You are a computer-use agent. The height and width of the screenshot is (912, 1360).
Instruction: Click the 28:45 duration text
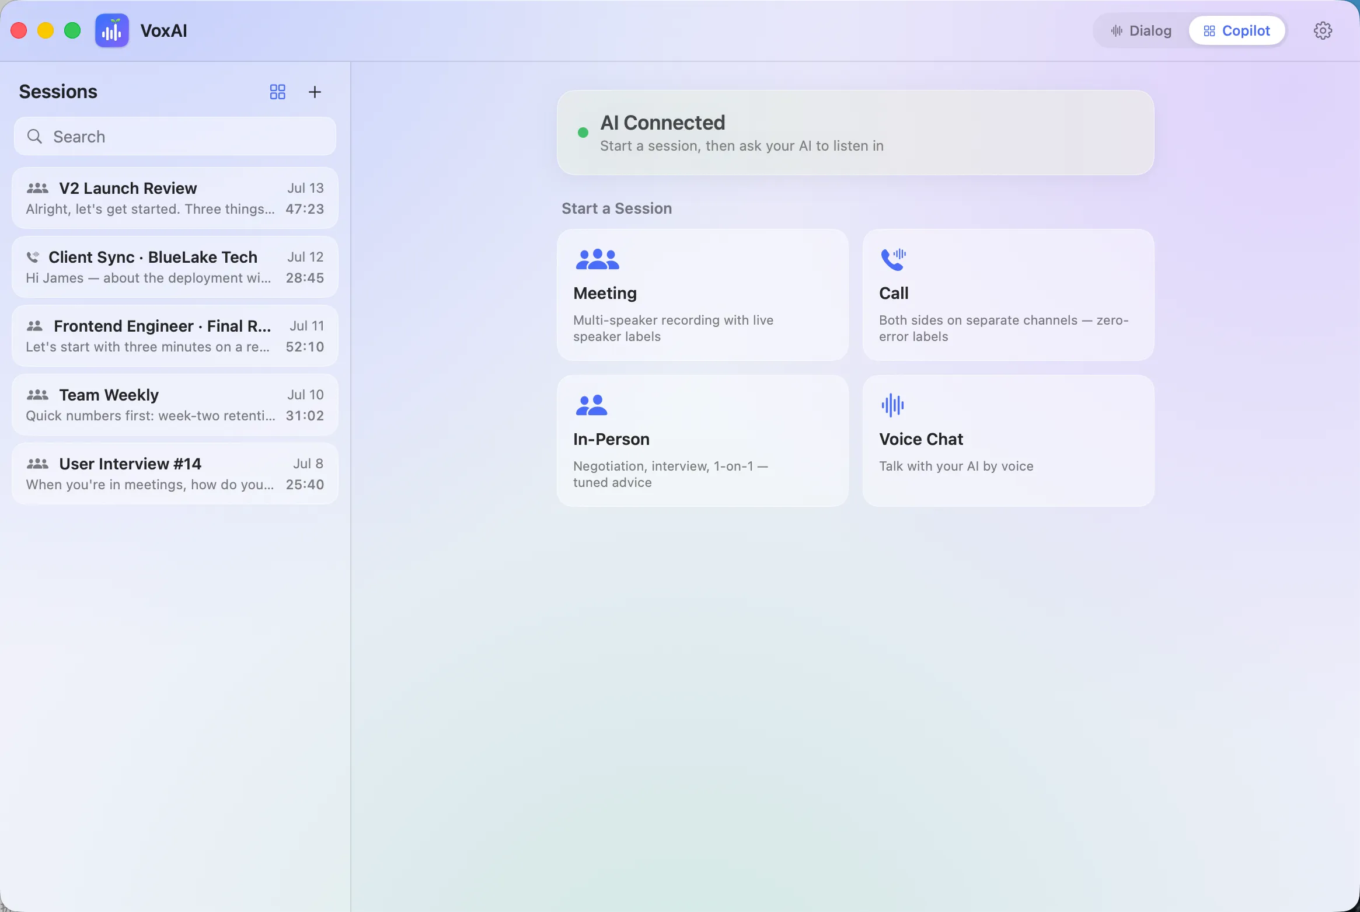(x=305, y=278)
